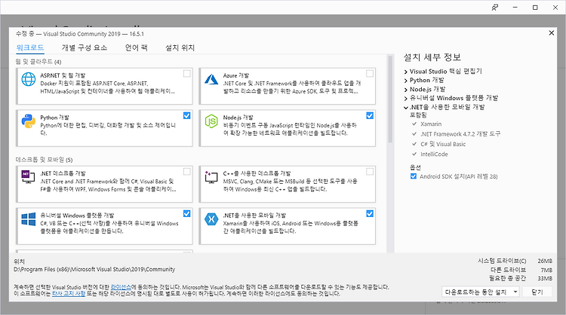
Task: Uncheck the Python development workload
Action: click(186, 116)
